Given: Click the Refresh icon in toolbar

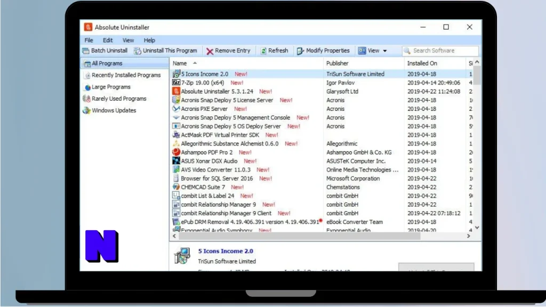Looking at the screenshot, I should pyautogui.click(x=263, y=51).
